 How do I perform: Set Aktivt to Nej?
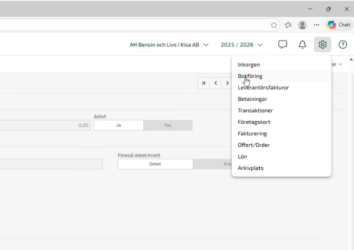tap(168, 125)
